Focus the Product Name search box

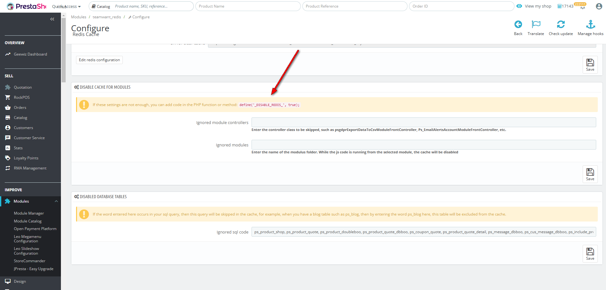click(248, 6)
